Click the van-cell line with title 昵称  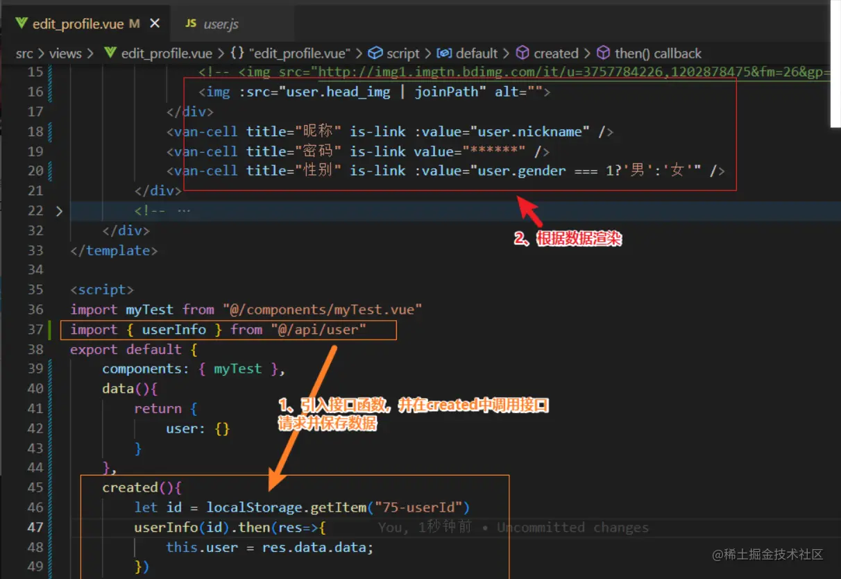390,131
